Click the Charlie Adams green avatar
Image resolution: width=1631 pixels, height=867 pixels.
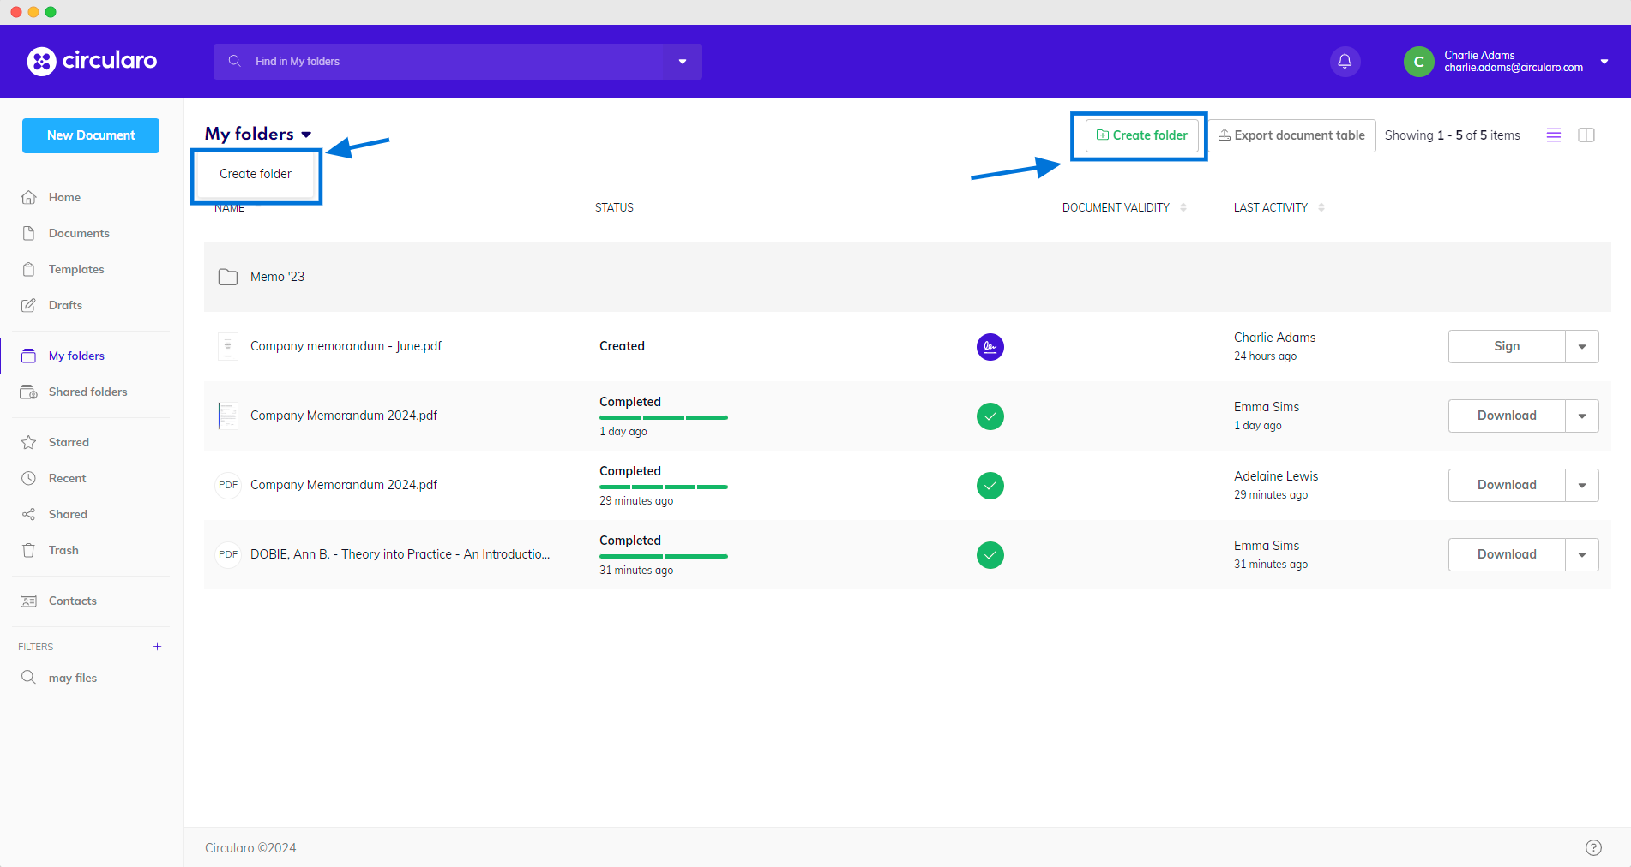[1418, 62]
